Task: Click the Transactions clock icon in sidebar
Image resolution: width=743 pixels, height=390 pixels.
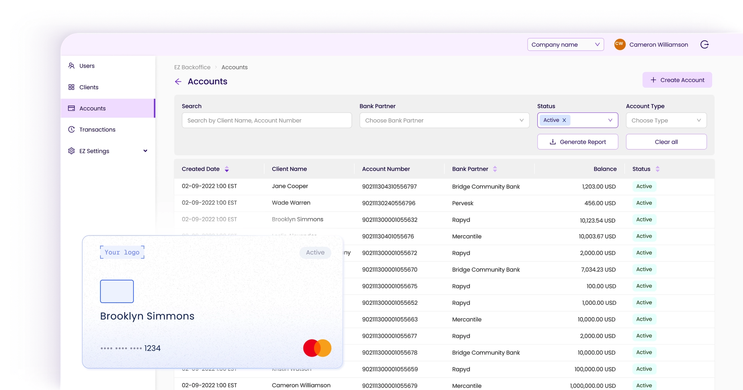Action: coord(72,129)
